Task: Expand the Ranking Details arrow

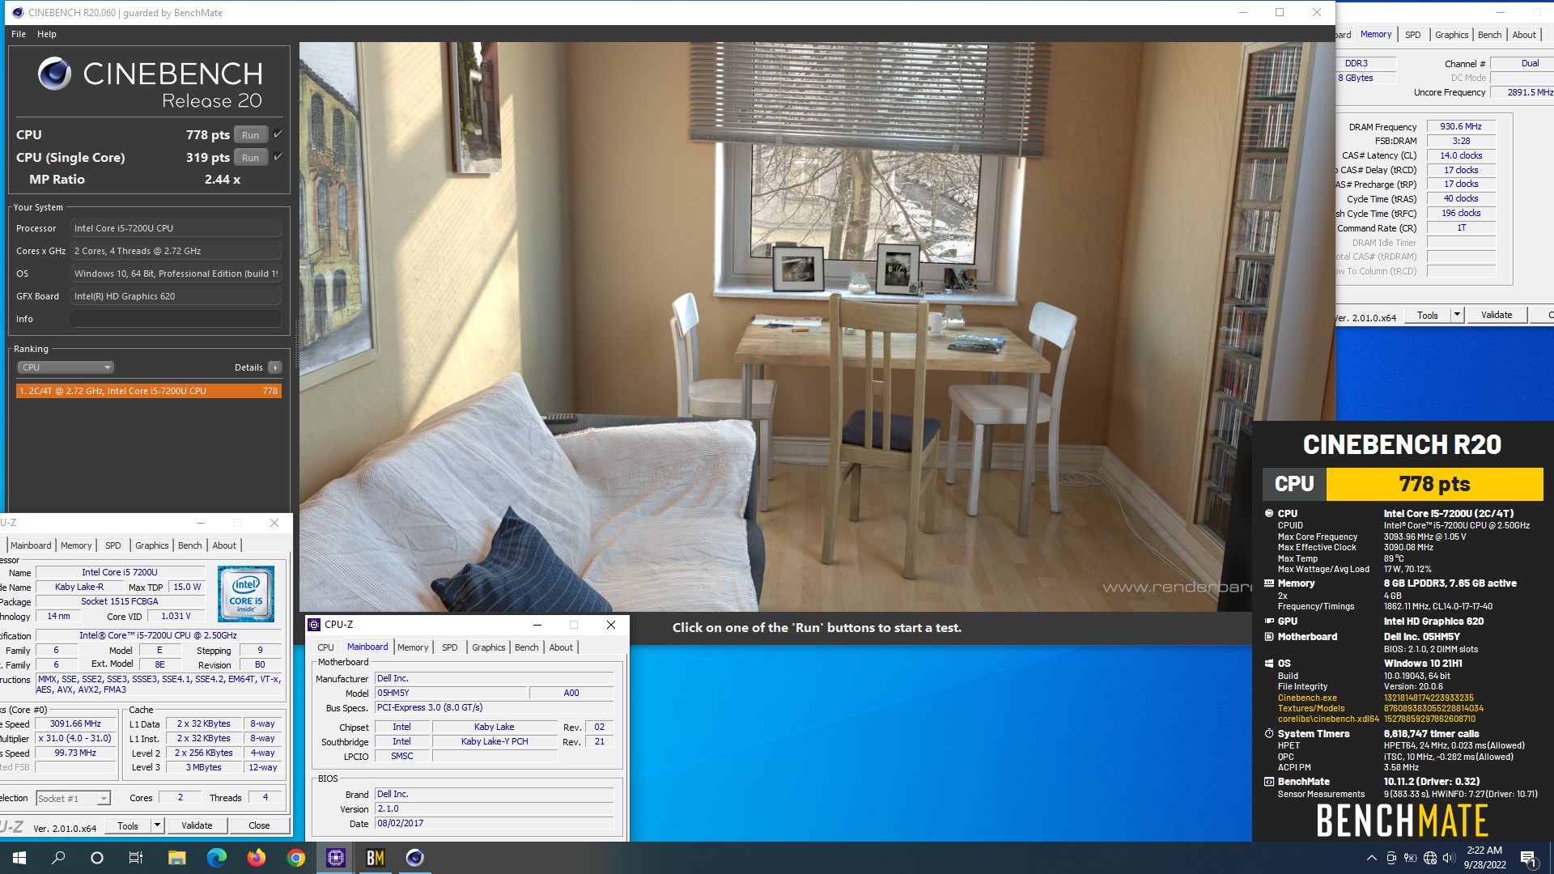Action: click(275, 367)
